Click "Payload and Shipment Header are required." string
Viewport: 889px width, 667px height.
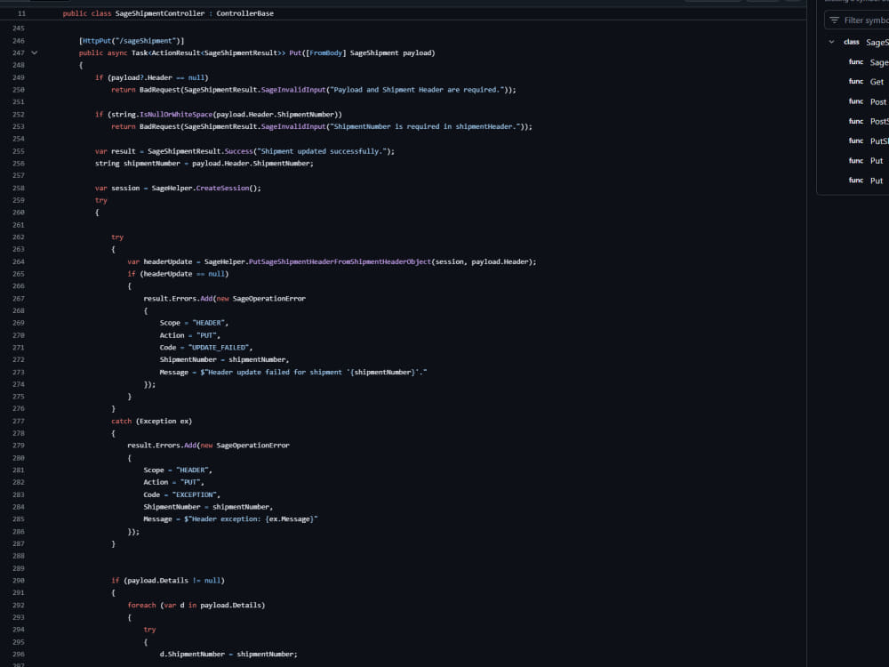(417, 90)
